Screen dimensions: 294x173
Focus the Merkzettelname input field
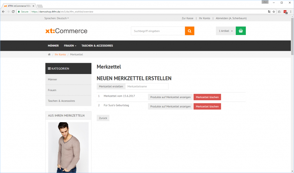(147, 86)
